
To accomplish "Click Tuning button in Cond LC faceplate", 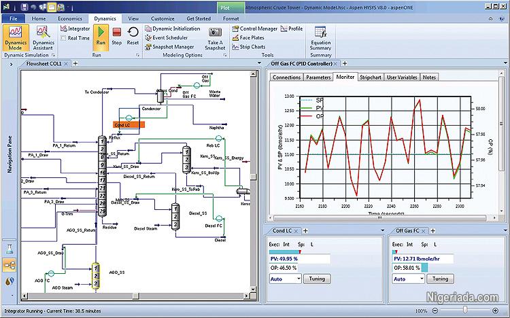I will [x=316, y=279].
